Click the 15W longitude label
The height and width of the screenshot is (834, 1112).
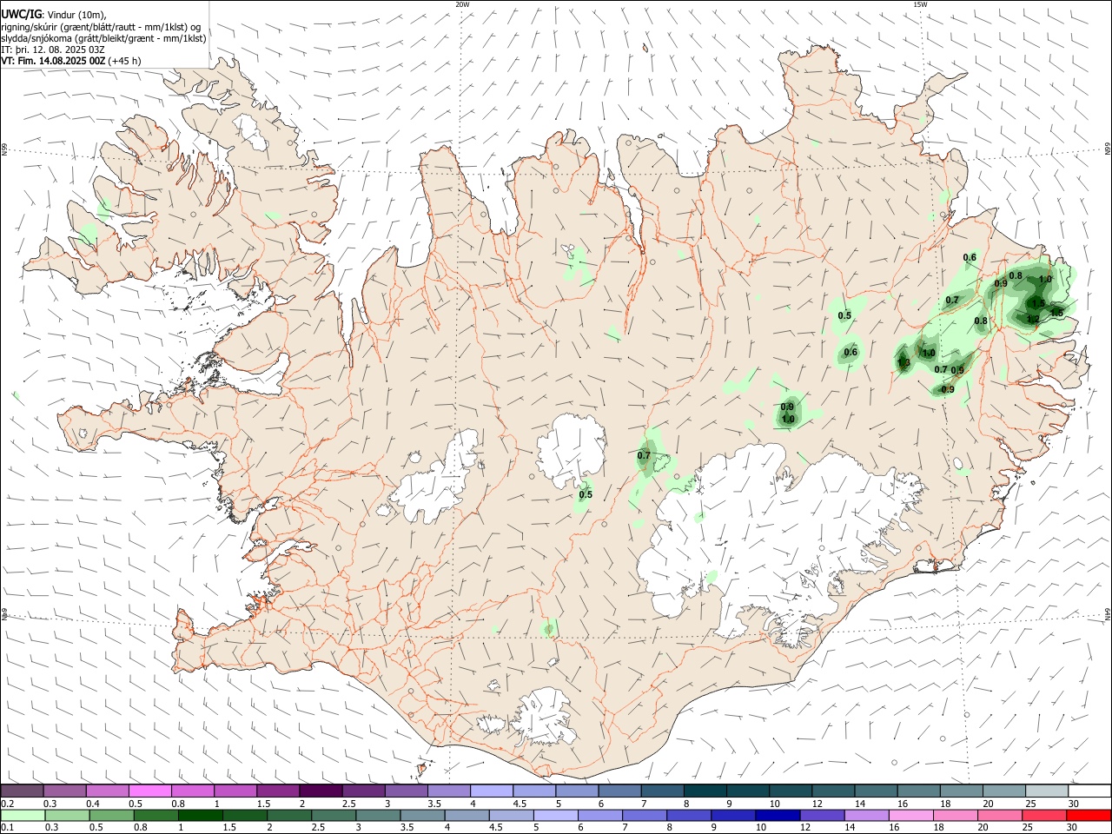pyautogui.click(x=920, y=4)
